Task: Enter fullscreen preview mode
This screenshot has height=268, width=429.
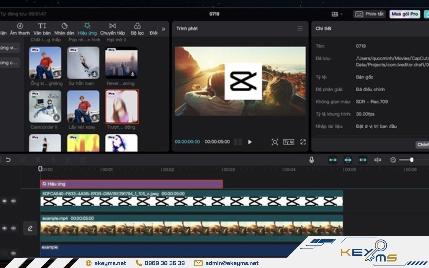Action: tap(303, 142)
